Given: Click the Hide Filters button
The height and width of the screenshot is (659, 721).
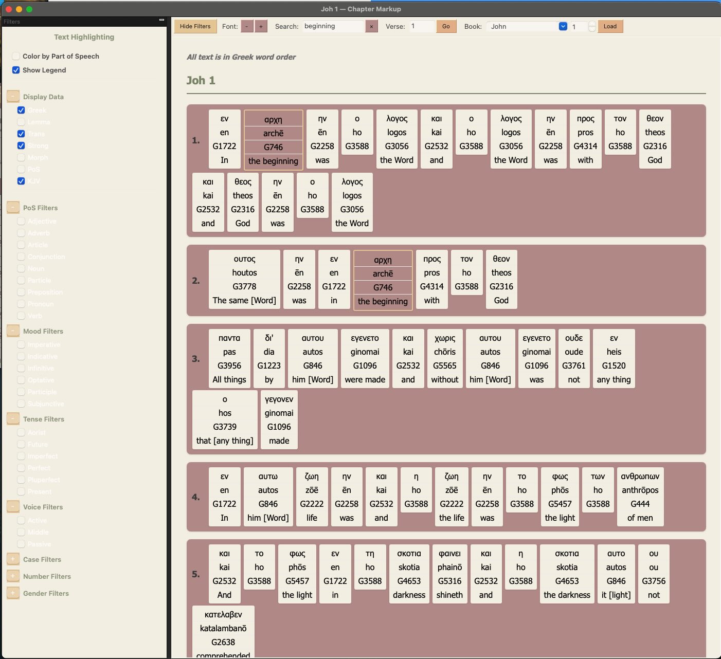Looking at the screenshot, I should tap(195, 26).
